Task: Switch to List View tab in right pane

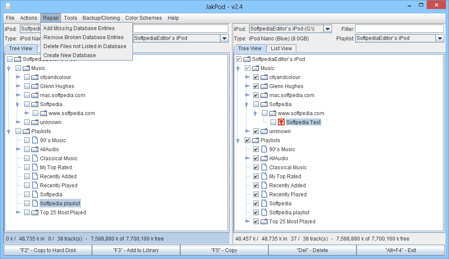Action: [x=281, y=49]
